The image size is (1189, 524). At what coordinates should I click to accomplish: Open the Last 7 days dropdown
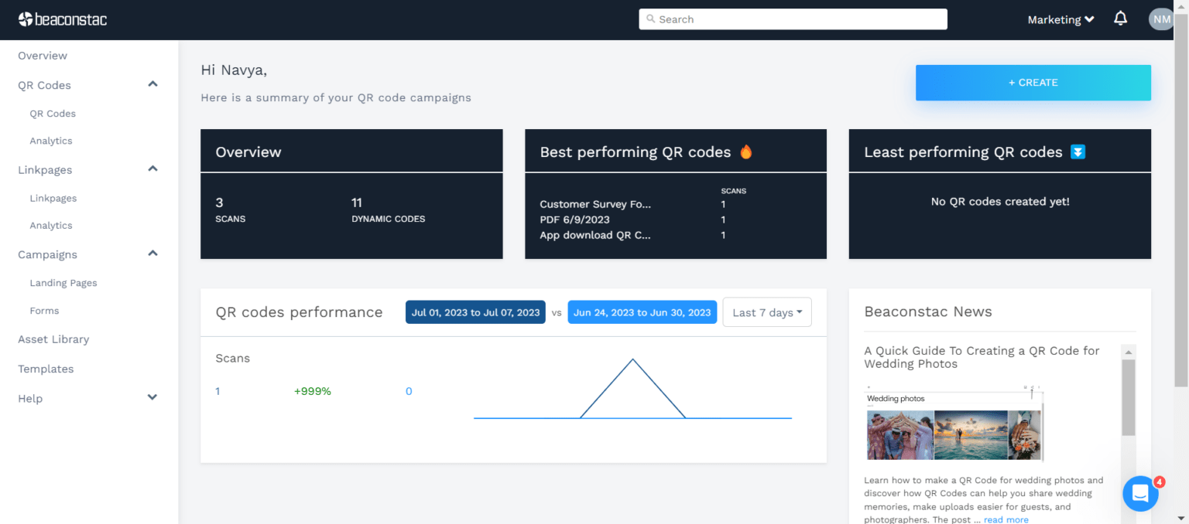coord(766,311)
